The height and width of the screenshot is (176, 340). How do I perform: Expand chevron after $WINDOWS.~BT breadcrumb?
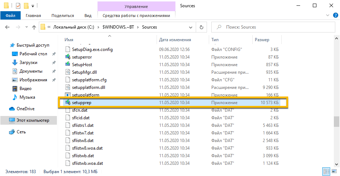[138, 27]
